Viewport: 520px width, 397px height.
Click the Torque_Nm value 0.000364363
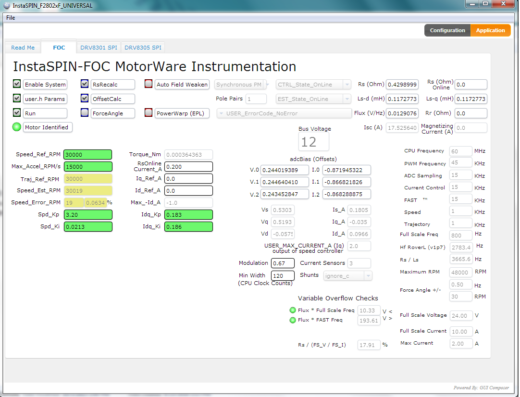click(x=188, y=155)
